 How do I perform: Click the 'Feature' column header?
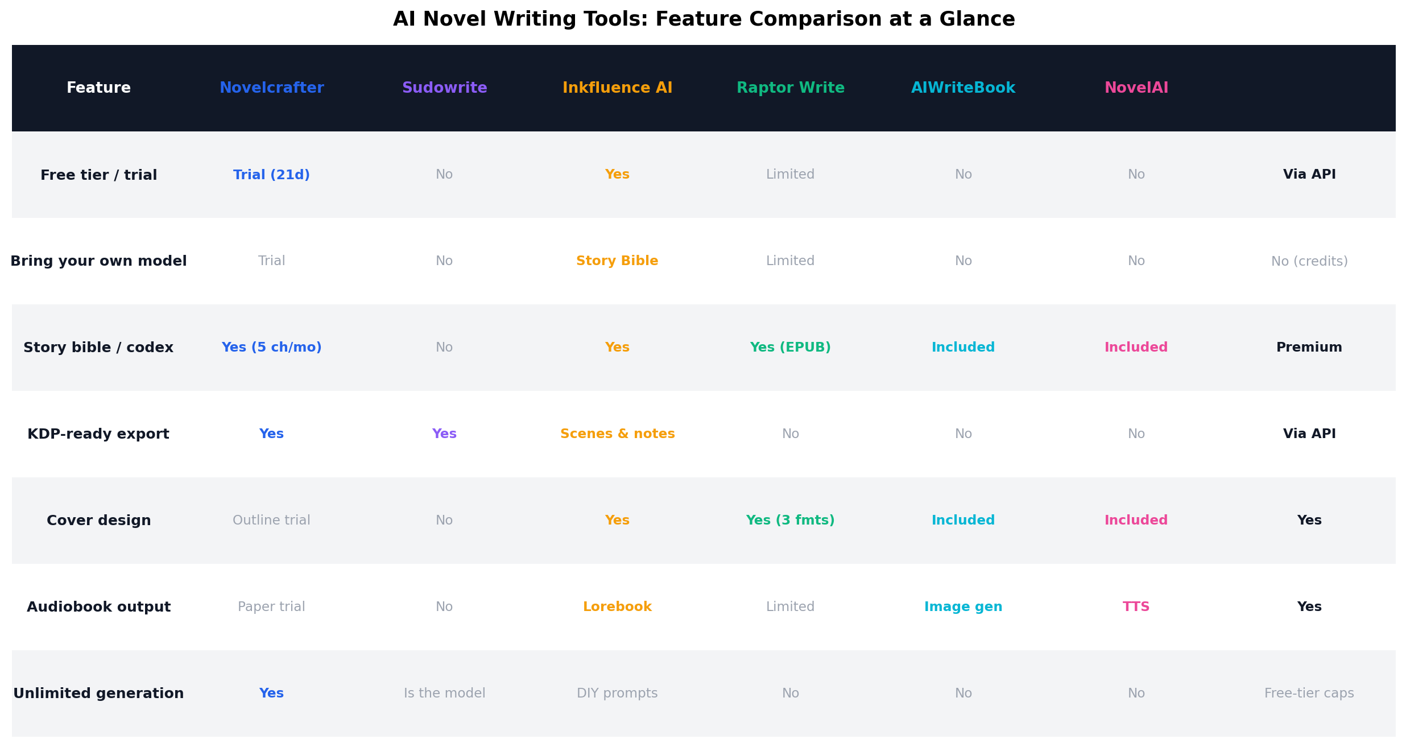[x=98, y=88]
